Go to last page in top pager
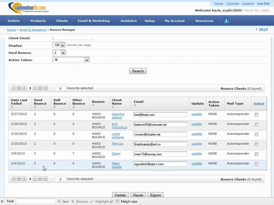The image size is (274, 205). point(46,88)
